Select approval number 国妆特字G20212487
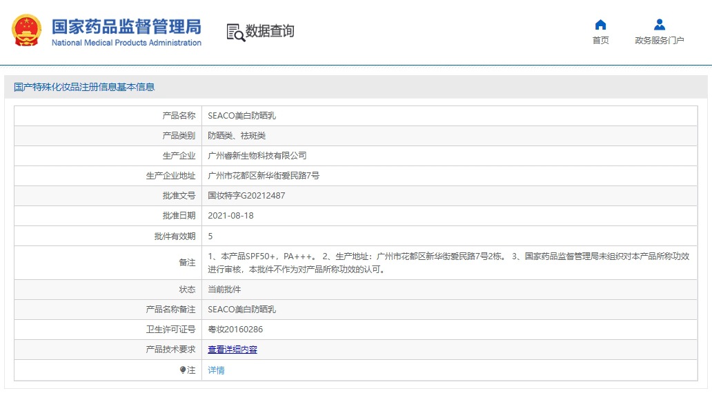 246,196
